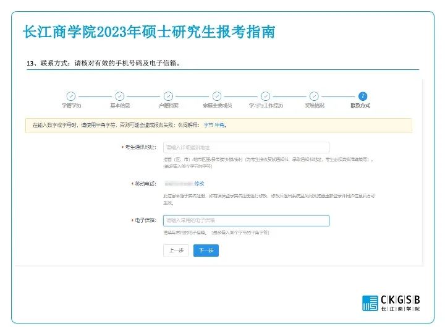This screenshot has width=445, height=334.
Task: Click the 移动电话 field label
Action: pyautogui.click(x=145, y=184)
